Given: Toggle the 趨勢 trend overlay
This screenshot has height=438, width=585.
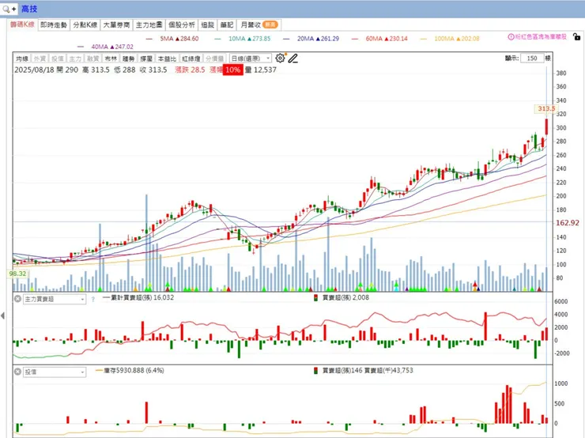Looking at the screenshot, I should point(128,59).
